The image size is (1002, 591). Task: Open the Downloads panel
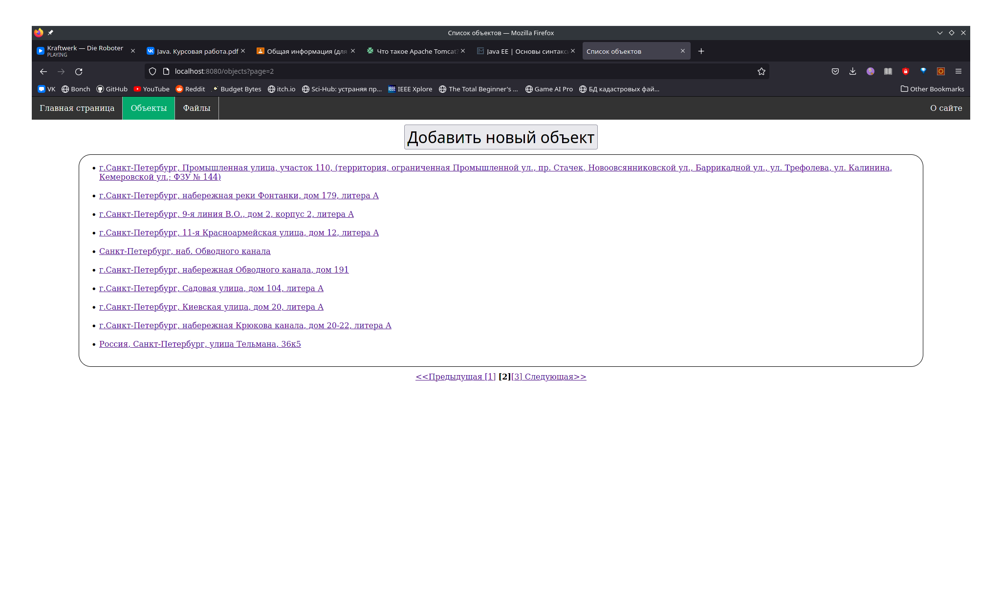click(x=852, y=71)
